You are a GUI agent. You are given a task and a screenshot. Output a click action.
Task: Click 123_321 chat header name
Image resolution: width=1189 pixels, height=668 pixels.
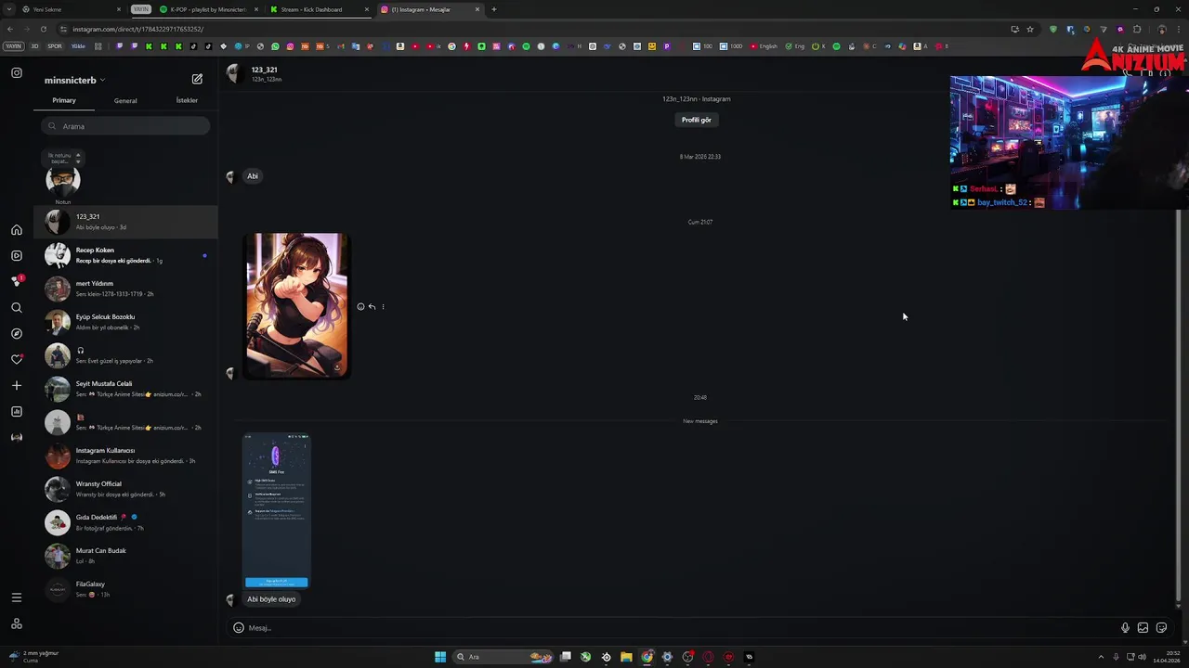tap(264, 70)
